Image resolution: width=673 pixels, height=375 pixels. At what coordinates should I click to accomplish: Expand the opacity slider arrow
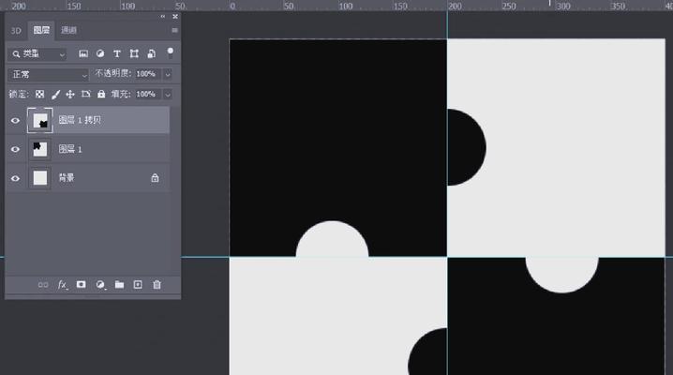[x=168, y=74]
